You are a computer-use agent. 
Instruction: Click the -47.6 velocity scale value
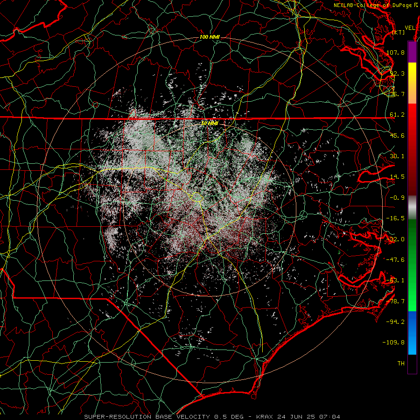coord(395,260)
